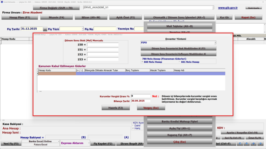Viewport: 266px width, 149px height.
Task: Click Çıkış (Esc) in the menu
Action: pyautogui.click(x=179, y=142)
